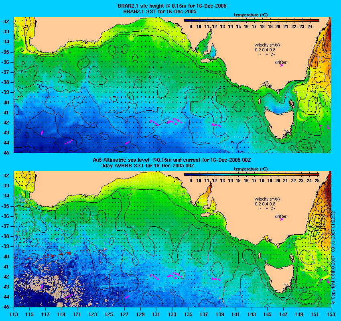
Task: Select the top panel temperature colorbar
Action: point(252,20)
